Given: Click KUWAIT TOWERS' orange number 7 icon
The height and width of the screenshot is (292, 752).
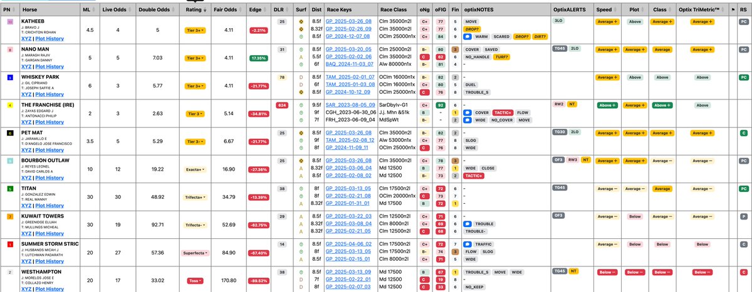Looking at the screenshot, I should 9,216.
